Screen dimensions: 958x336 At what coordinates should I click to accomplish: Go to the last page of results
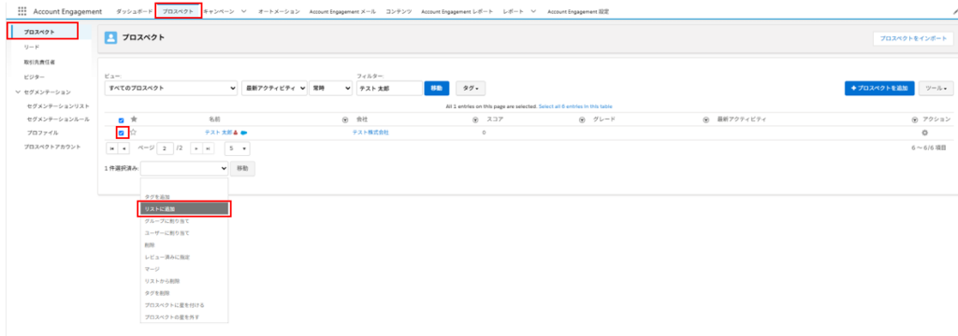(x=208, y=148)
